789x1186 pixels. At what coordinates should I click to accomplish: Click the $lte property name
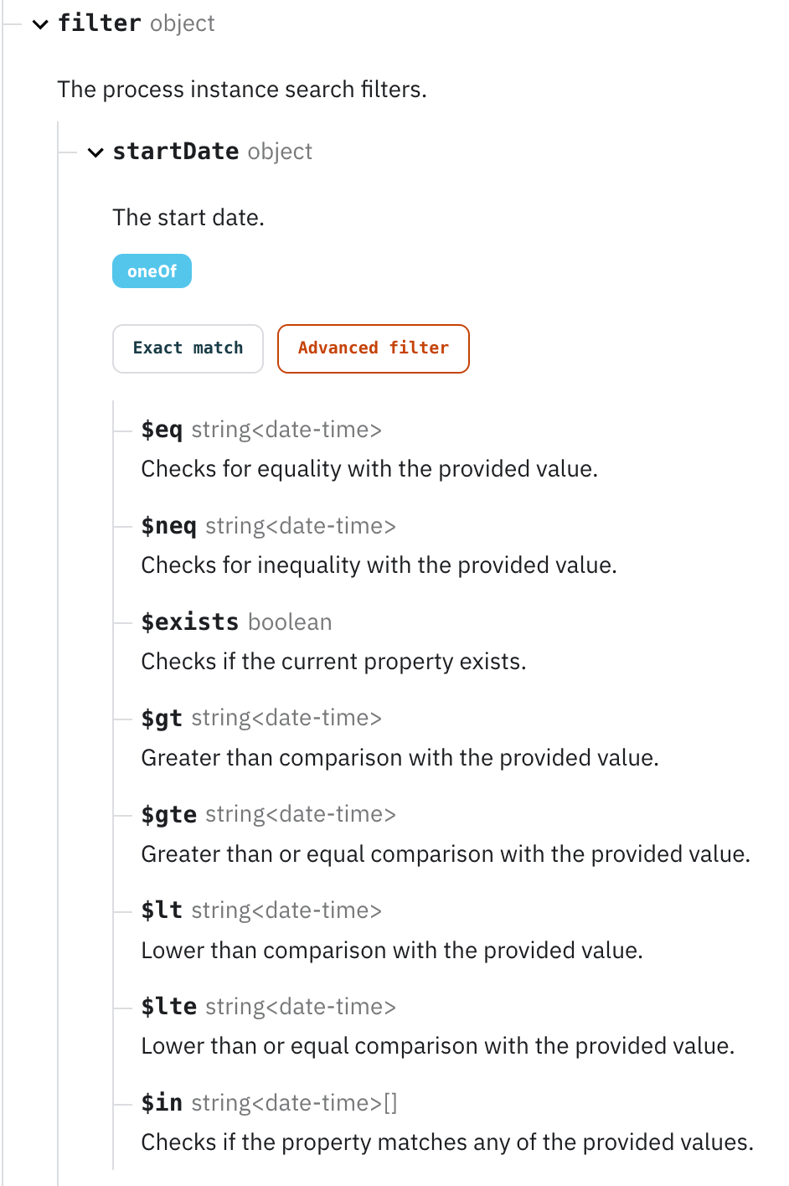(x=168, y=1007)
